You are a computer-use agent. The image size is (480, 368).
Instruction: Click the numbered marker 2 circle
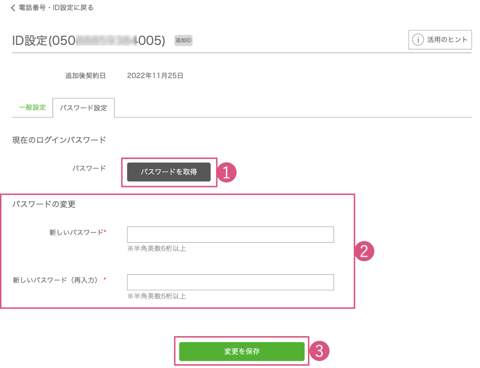[364, 252]
